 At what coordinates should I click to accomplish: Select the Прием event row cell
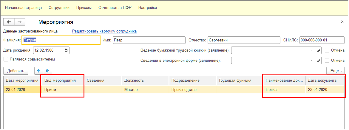(x=62, y=89)
